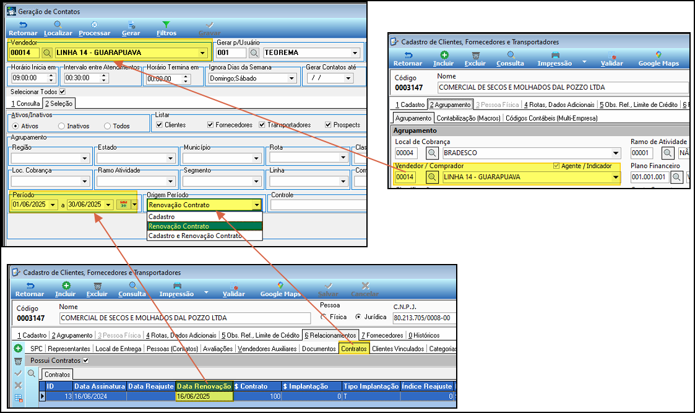Open the Vendedor LINHA 14 dropdown in Geração
The height and width of the screenshot is (413, 695).
point(202,53)
